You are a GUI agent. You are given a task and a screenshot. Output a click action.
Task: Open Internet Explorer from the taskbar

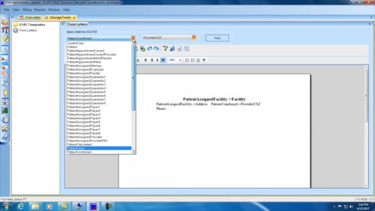click(x=21, y=206)
